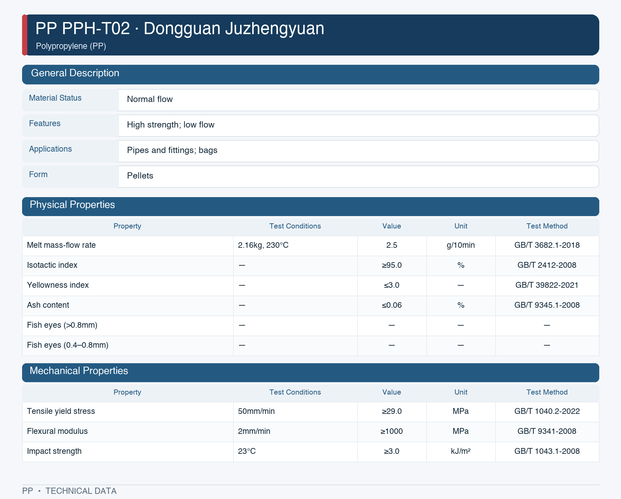Select the 'Features' label
Screen dimensions: 621x499
[45, 123]
